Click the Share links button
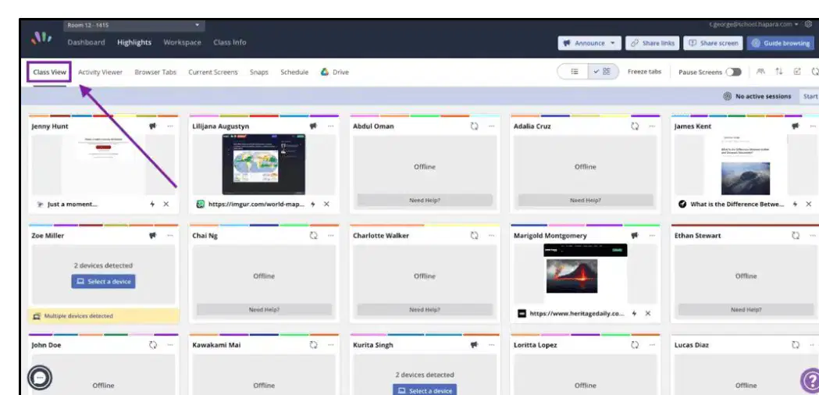819x395 pixels. click(x=653, y=44)
